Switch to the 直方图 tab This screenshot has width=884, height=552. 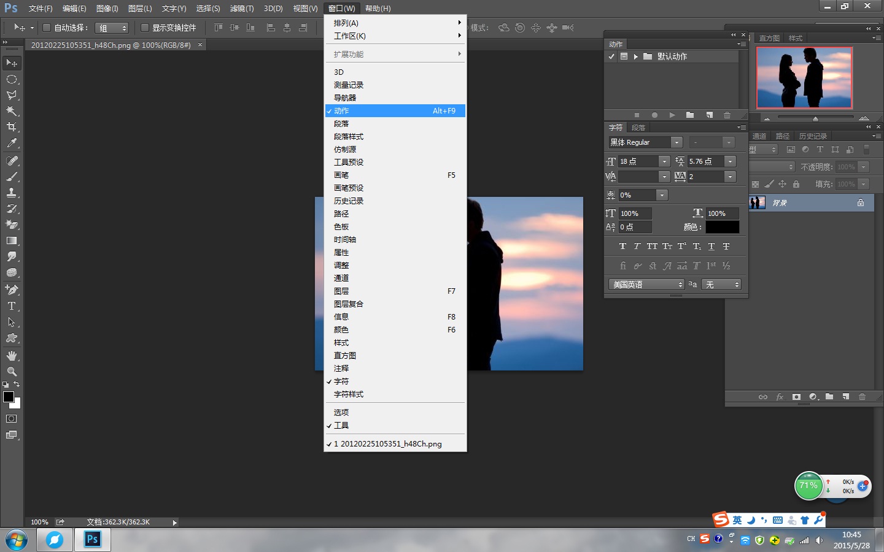[x=769, y=38]
